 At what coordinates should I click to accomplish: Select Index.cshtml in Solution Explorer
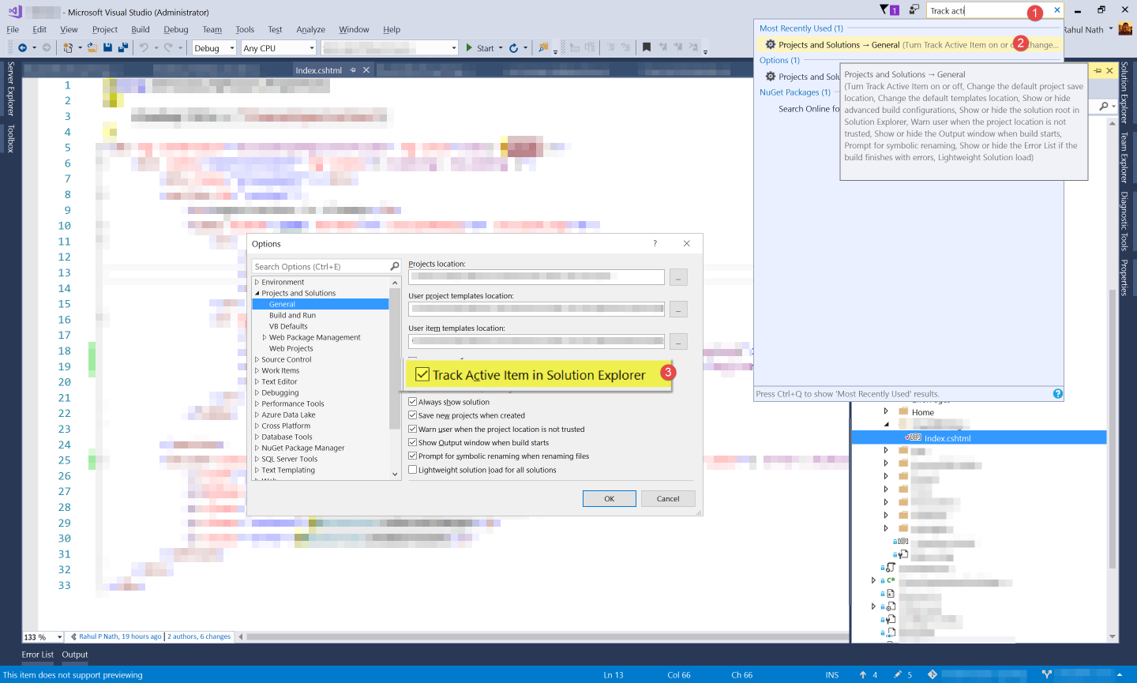[x=978, y=437]
